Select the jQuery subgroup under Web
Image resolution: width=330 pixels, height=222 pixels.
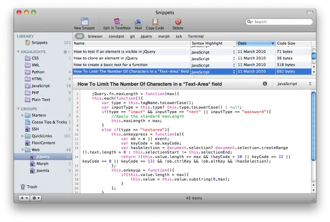click(x=43, y=157)
